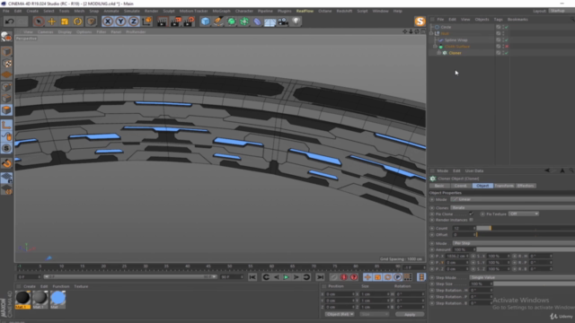Viewport: 575px width, 323px height.
Task: Open the green generators palette
Action: [232, 22]
